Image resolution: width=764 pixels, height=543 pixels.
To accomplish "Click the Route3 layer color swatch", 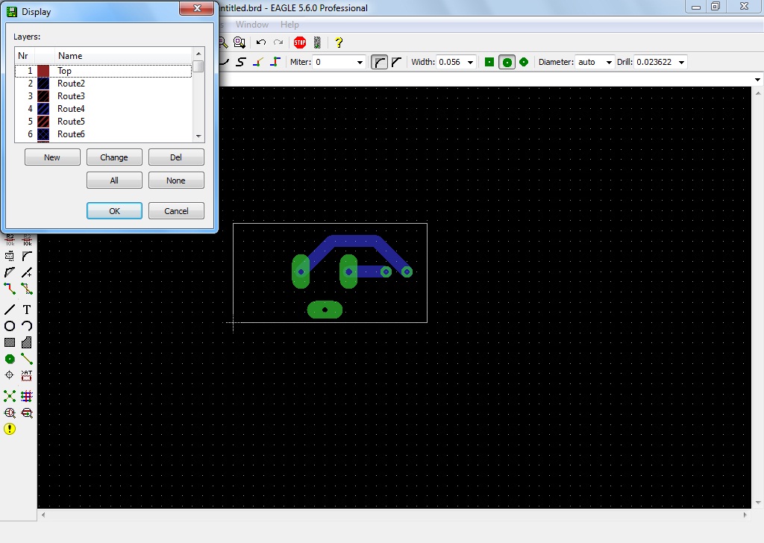I will [43, 96].
